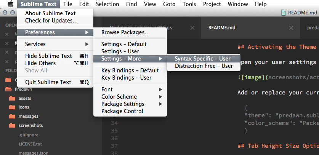Viewport: 319px width, 155px height.
Task: Click the "theme" line in editor
Action: (282, 115)
